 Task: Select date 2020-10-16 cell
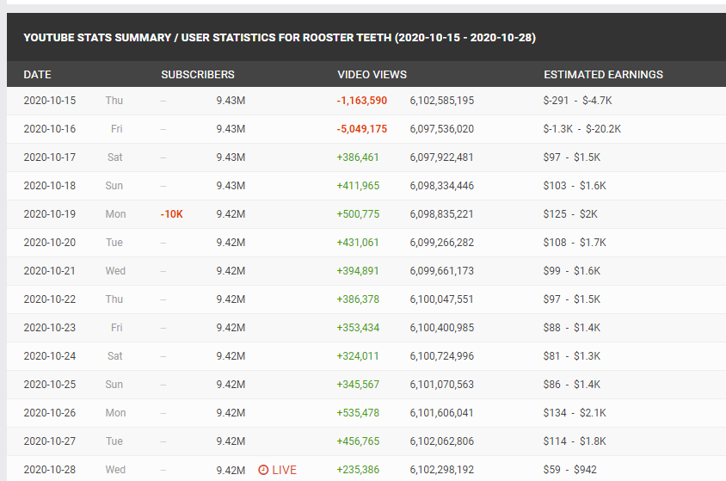pos(50,129)
